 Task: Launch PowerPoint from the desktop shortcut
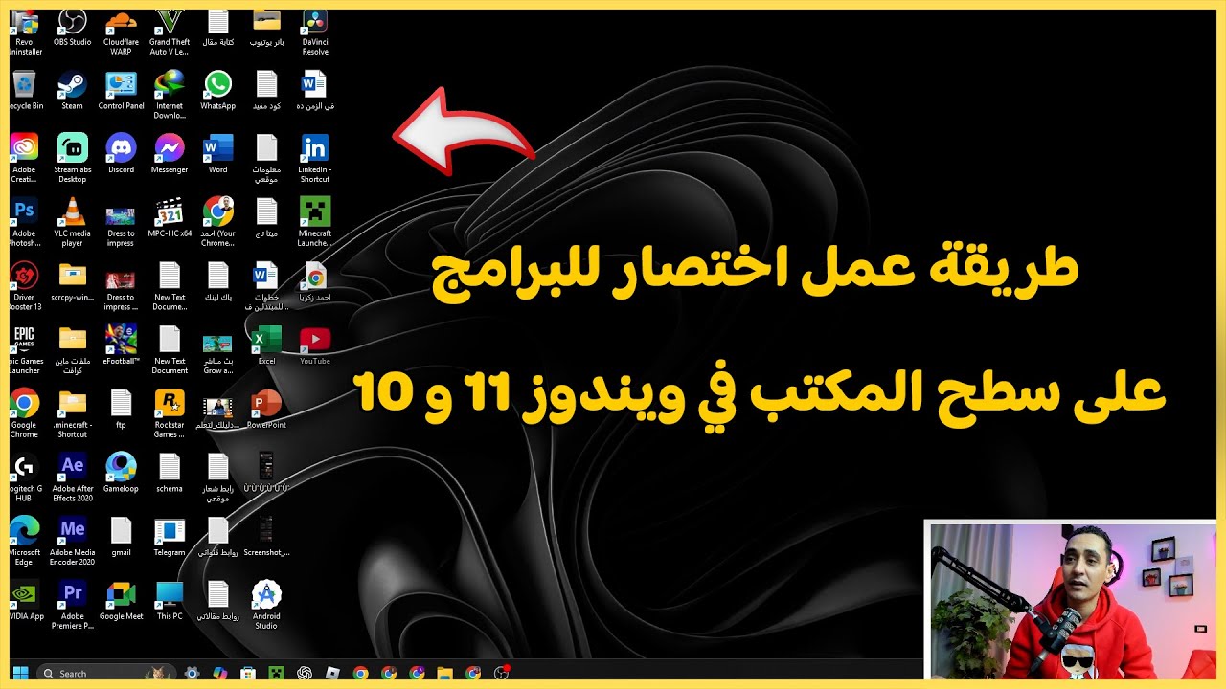click(x=267, y=411)
